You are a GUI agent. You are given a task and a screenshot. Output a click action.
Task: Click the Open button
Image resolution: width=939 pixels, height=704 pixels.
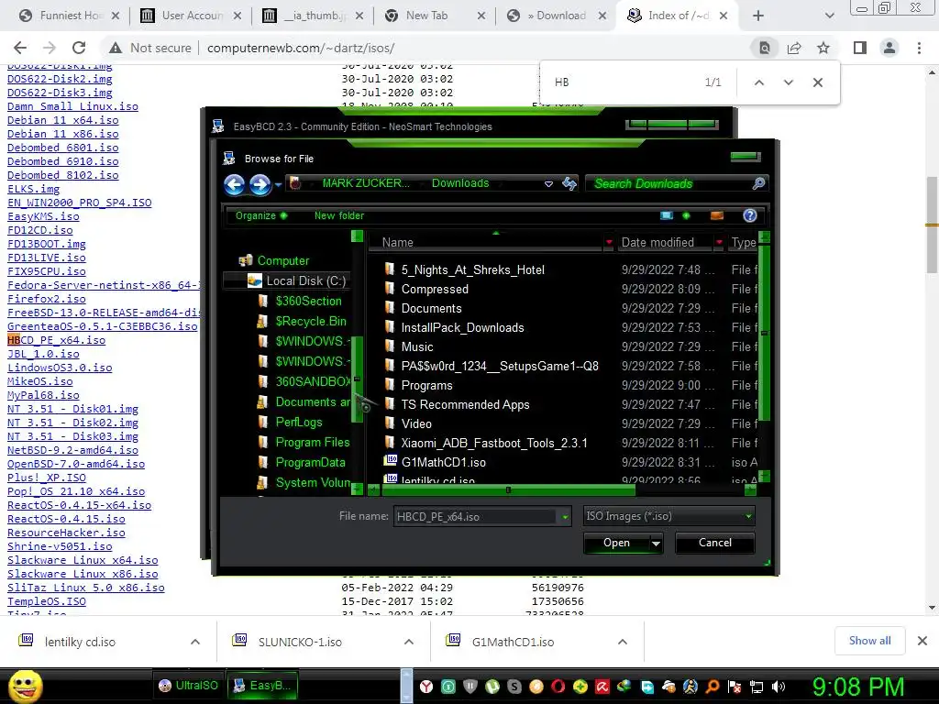click(x=617, y=543)
